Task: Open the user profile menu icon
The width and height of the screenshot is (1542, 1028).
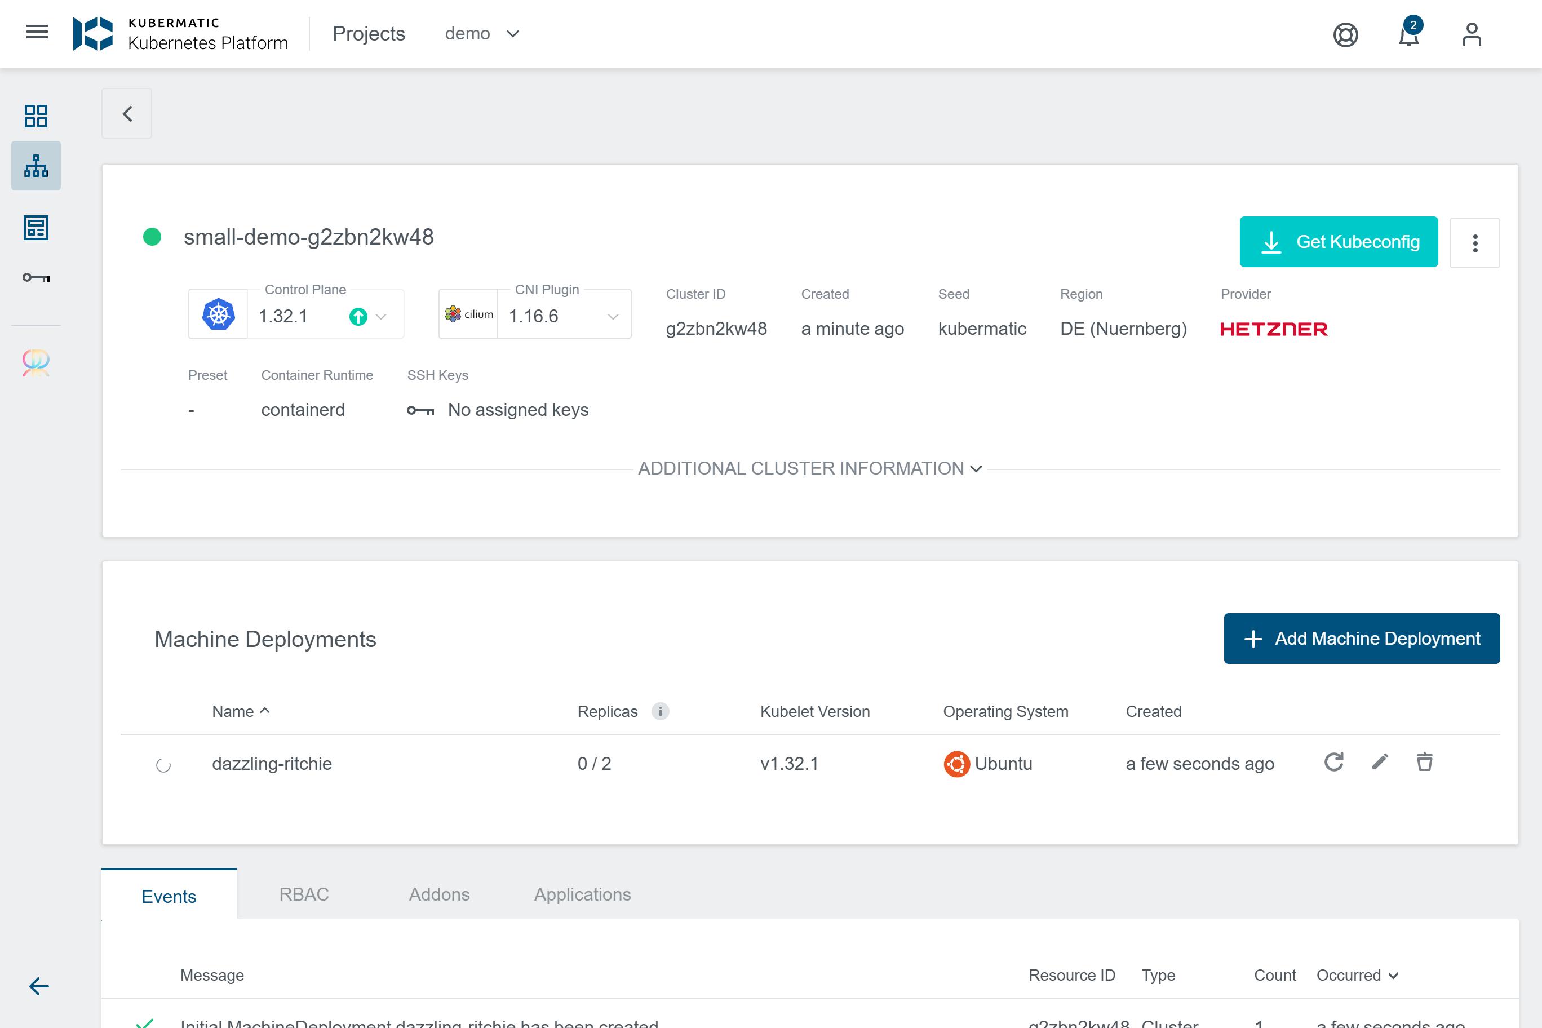Action: 1471,34
